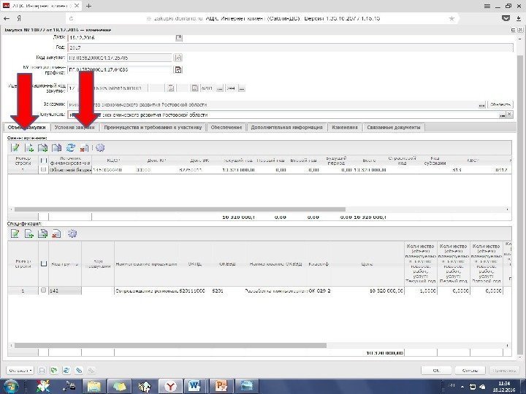526x394 pixels.
Task: Click the Отмена button
Action: pos(470,371)
